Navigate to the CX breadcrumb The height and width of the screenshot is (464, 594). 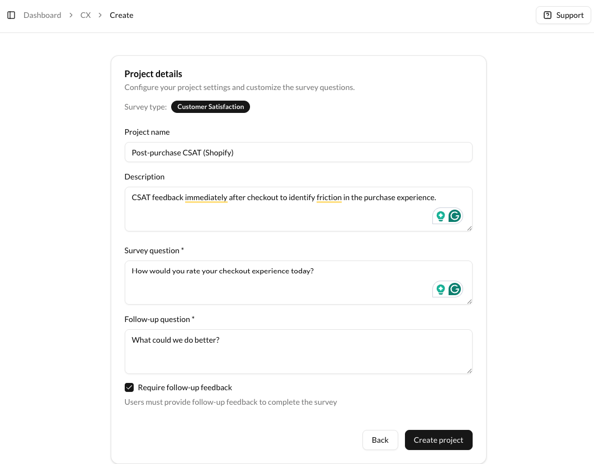(86, 15)
